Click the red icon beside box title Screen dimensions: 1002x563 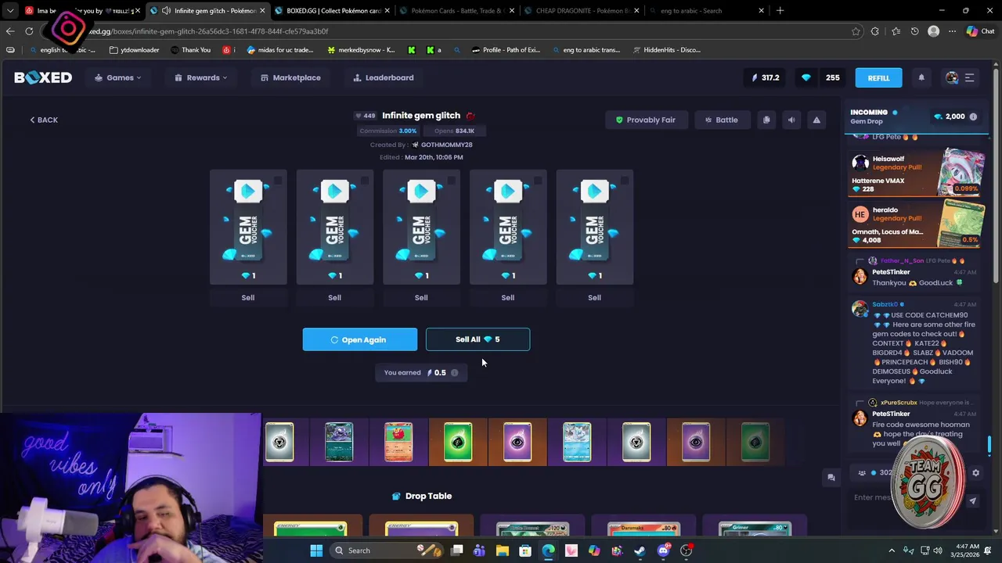pyautogui.click(x=470, y=116)
